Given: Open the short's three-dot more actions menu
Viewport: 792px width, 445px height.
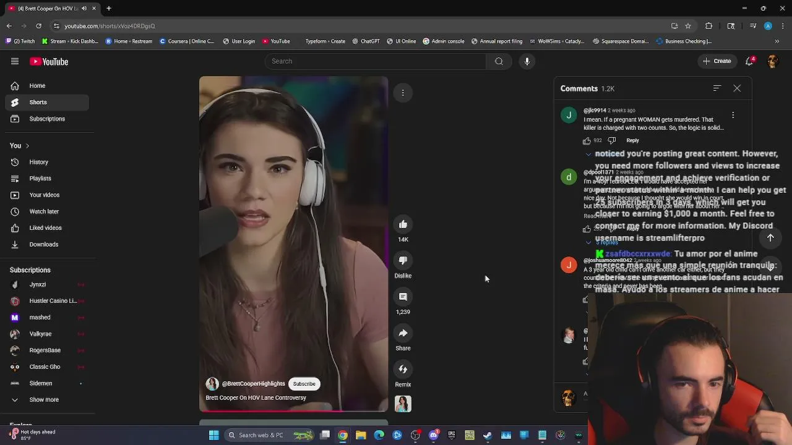Looking at the screenshot, I should point(403,93).
